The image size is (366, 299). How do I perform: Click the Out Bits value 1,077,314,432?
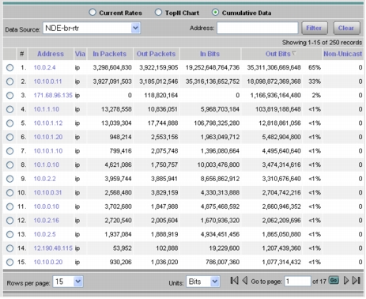pyautogui.click(x=281, y=262)
